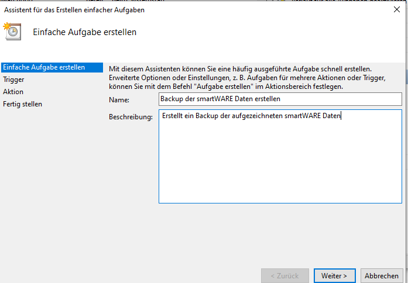This screenshot has height=283, width=408.
Task: Click the window title bar text
Action: [74, 10]
